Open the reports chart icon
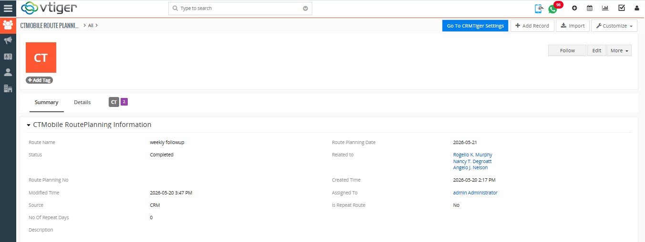 tap(605, 8)
